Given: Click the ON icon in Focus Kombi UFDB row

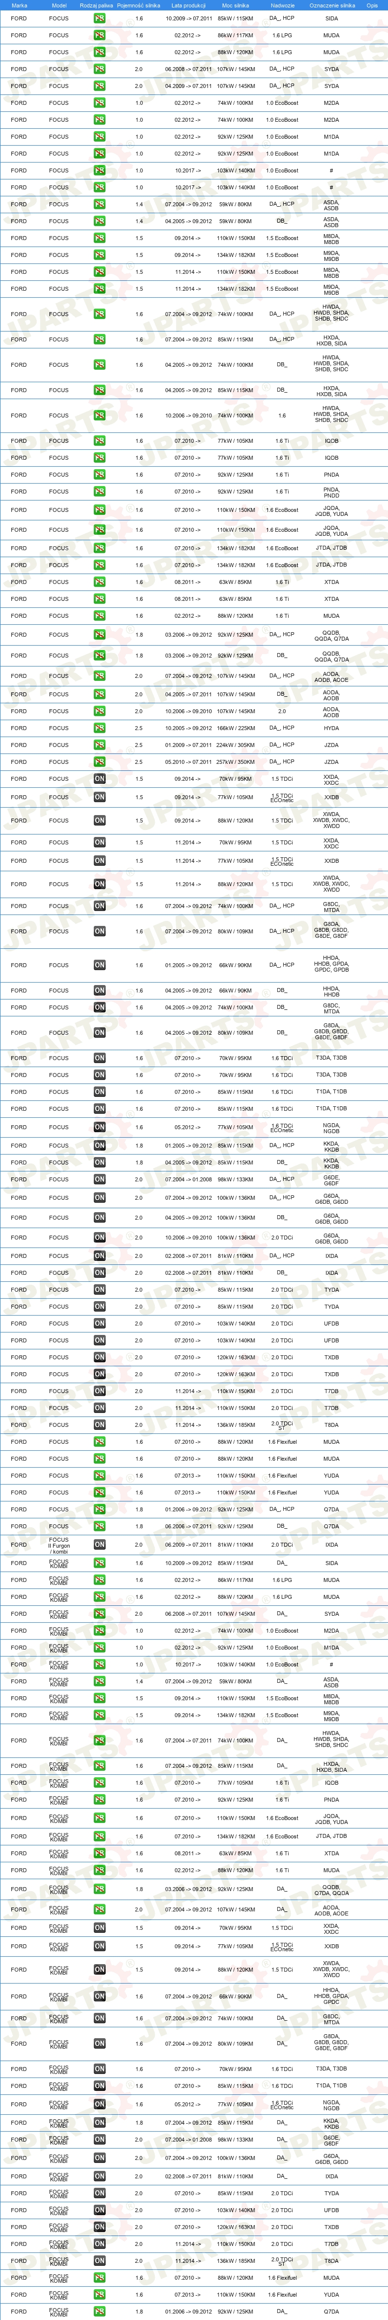Looking at the screenshot, I should click(100, 2210).
